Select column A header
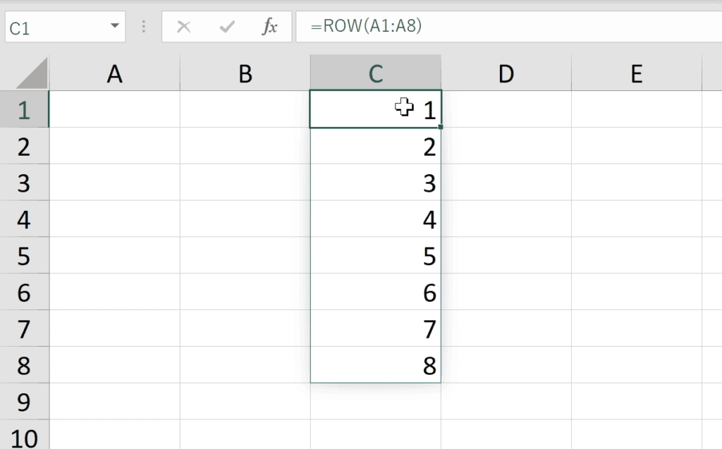The height and width of the screenshot is (449, 722). pyautogui.click(x=114, y=73)
